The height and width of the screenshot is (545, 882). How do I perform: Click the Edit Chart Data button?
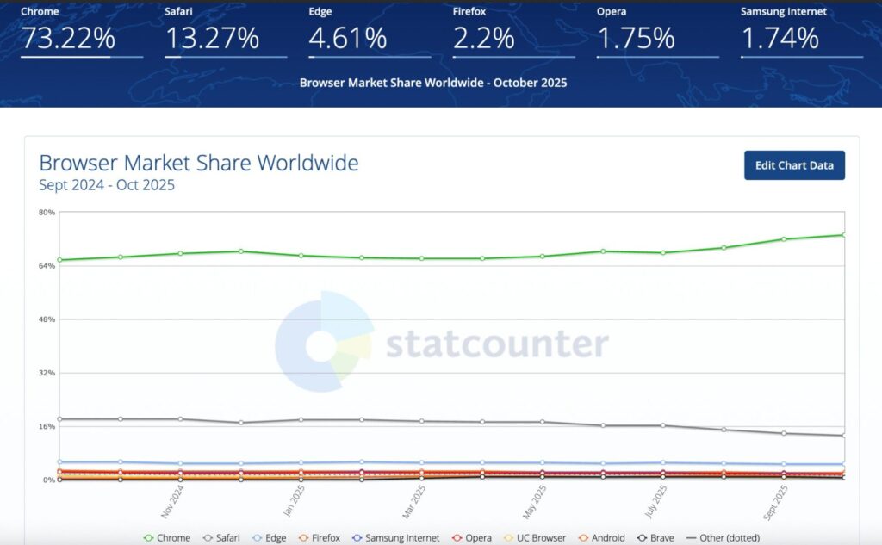(794, 165)
